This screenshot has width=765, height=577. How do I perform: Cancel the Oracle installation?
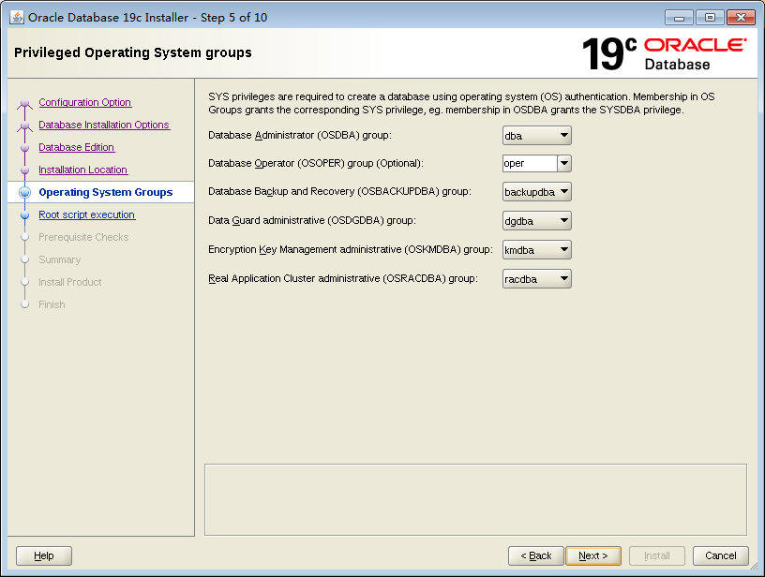pos(720,555)
